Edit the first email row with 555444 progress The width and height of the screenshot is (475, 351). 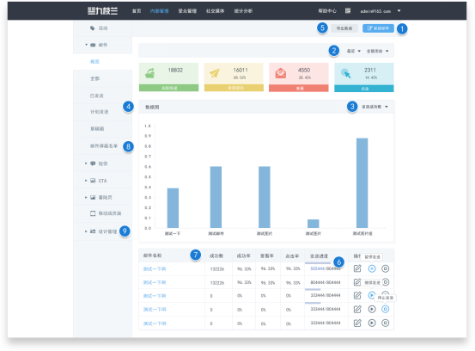pos(357,268)
